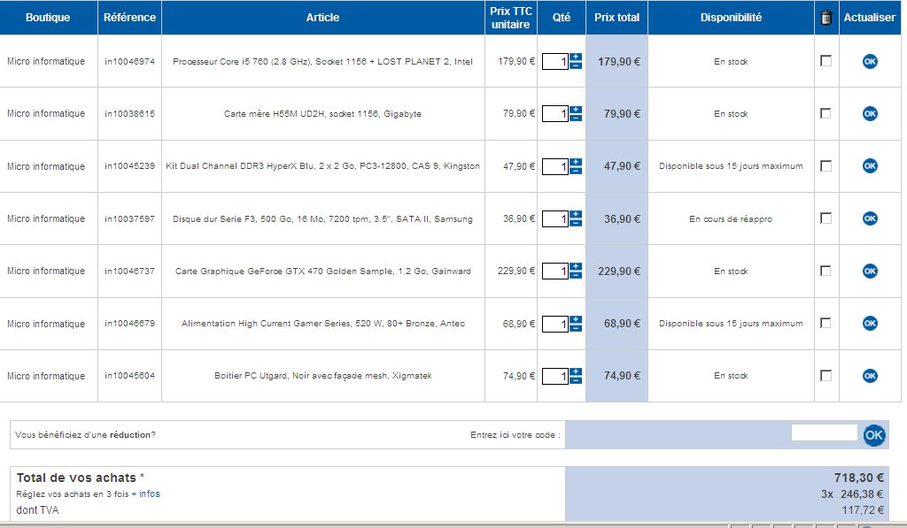Increase quantity of Carte mère H55M UD2H
The height and width of the screenshot is (528, 907).
click(576, 109)
